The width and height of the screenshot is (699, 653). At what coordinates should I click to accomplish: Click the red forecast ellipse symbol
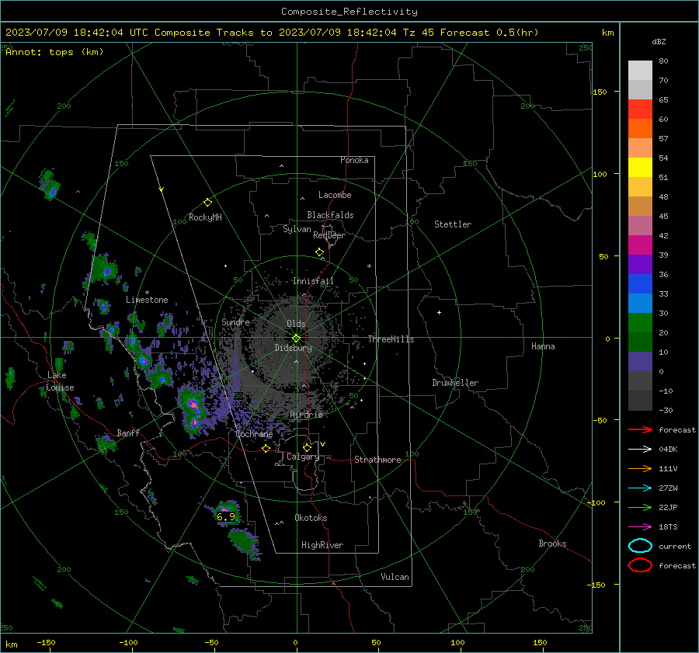(640, 565)
